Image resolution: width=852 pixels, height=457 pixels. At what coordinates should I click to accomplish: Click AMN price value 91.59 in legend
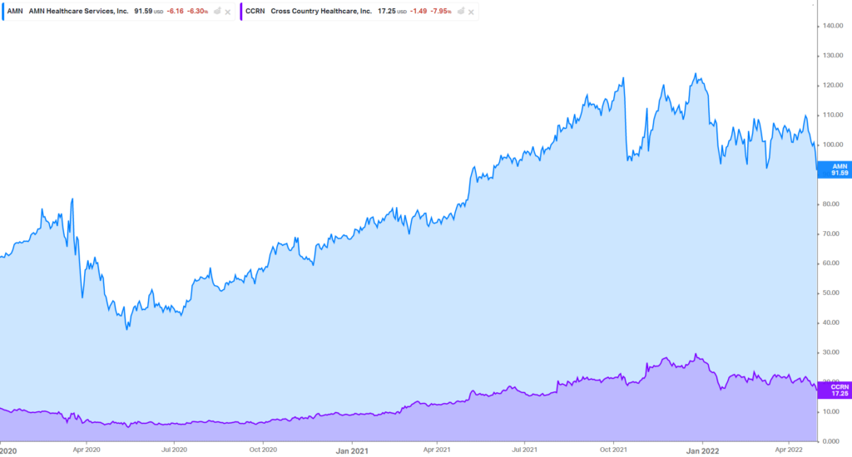tap(143, 11)
